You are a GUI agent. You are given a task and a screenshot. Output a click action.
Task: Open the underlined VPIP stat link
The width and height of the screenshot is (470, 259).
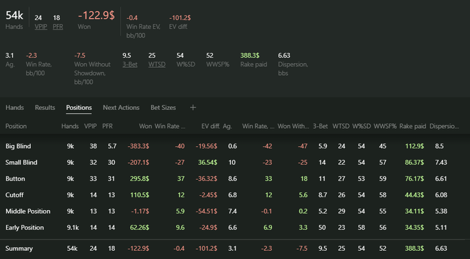click(41, 27)
